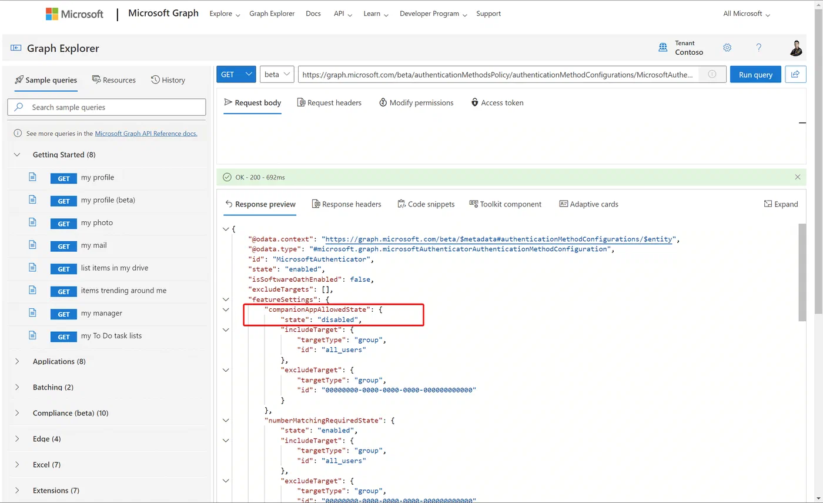
Task: Open the Access token tab
Action: 497,102
